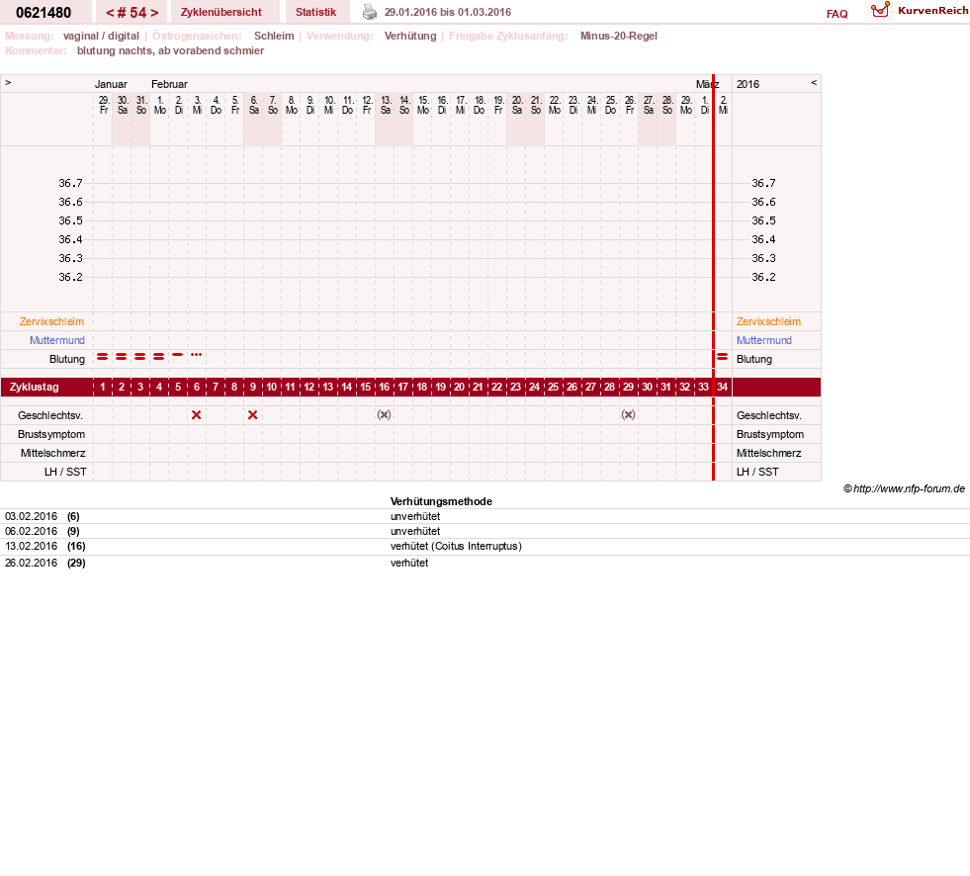Open the KurvenReich link
970x876 pixels.
point(932,11)
